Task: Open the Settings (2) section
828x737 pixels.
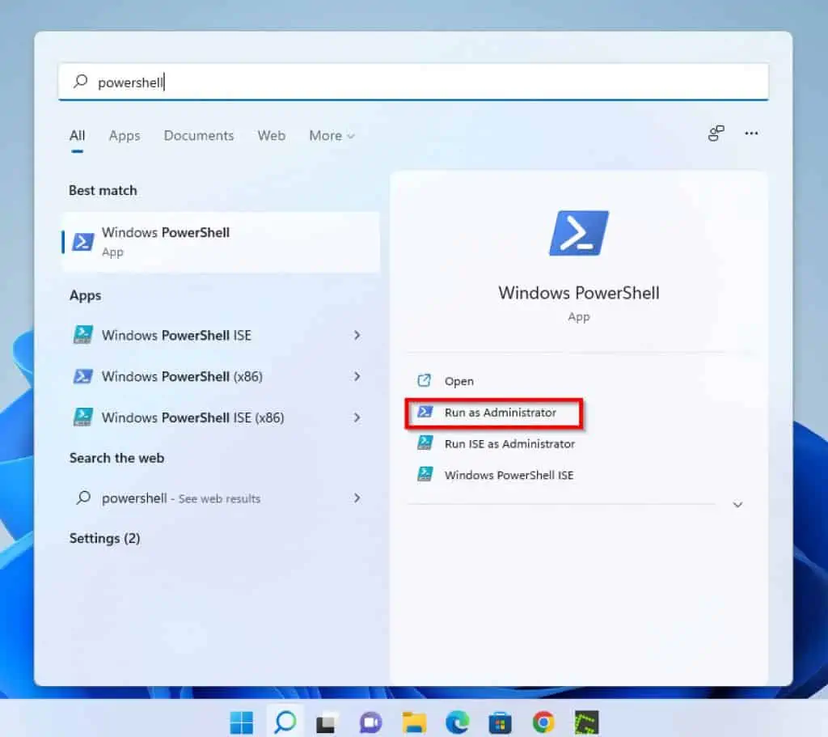Action: (x=104, y=538)
